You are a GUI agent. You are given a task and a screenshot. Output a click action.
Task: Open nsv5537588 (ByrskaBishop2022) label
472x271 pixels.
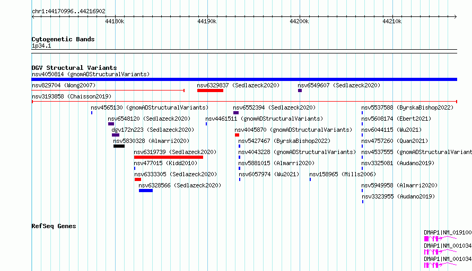tap(407, 107)
